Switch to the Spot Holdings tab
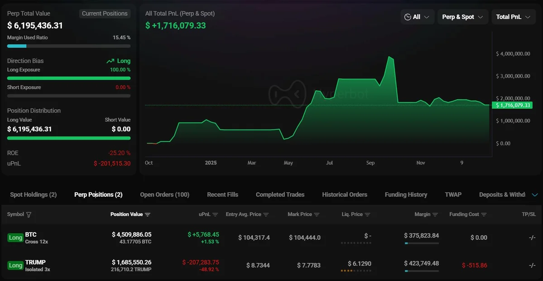 click(x=33, y=195)
